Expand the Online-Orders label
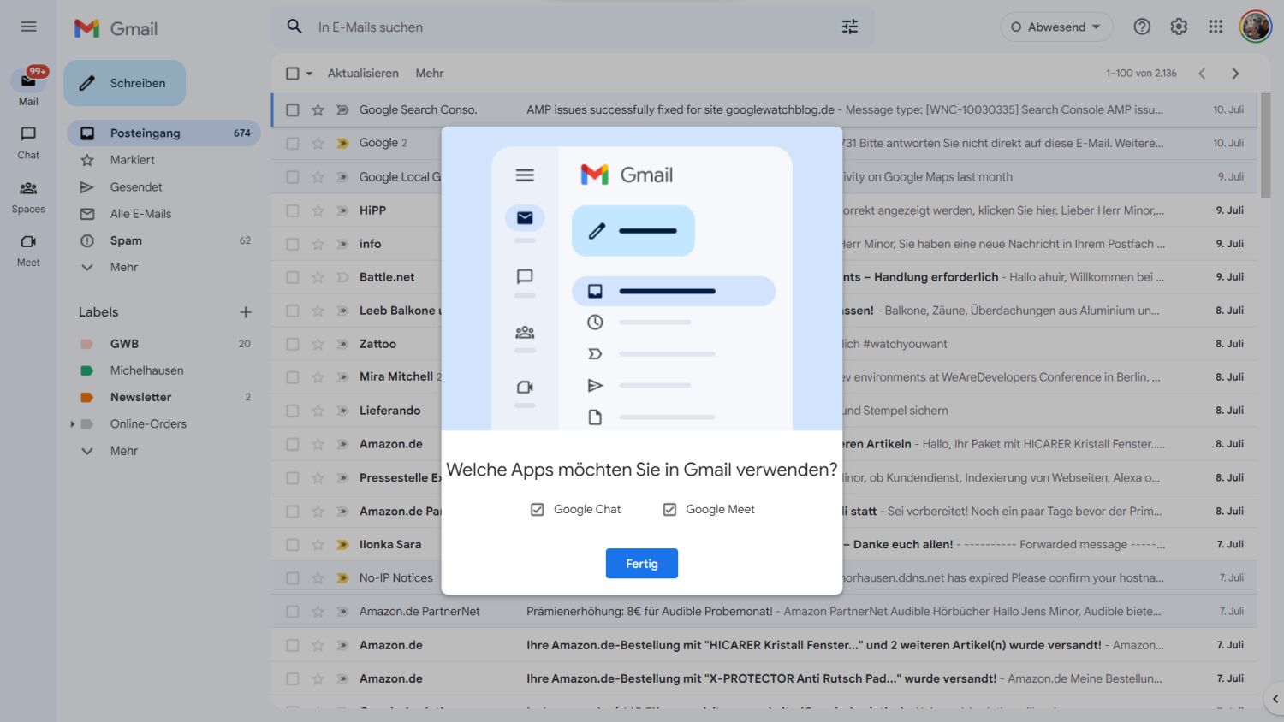The height and width of the screenshot is (722, 1284). 73,424
